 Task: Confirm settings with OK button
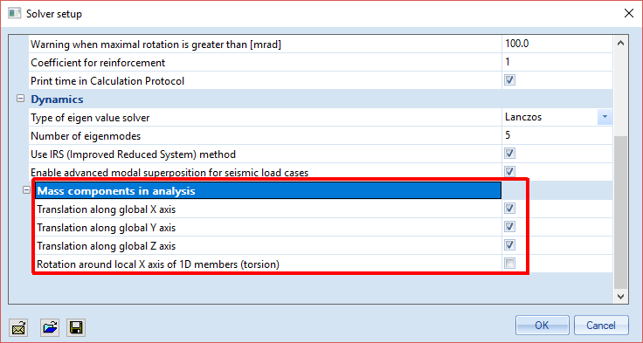(543, 326)
